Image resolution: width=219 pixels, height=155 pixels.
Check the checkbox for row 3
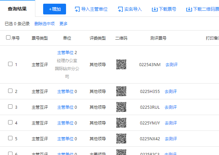(x=10, y=107)
